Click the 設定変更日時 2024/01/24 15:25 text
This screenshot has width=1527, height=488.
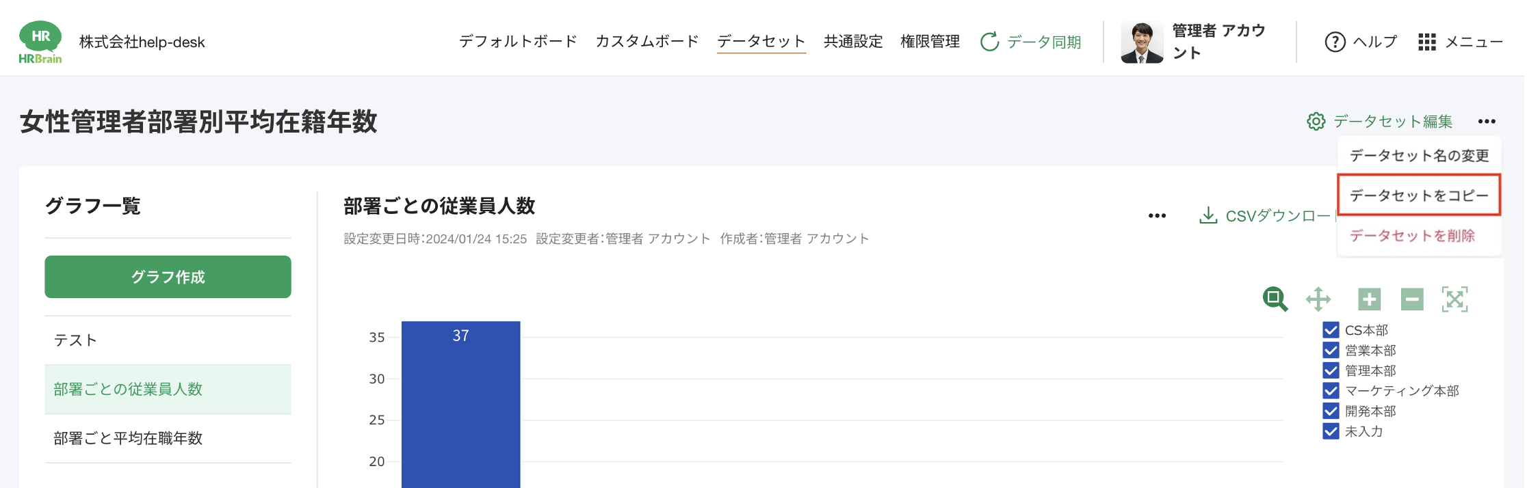click(x=435, y=239)
